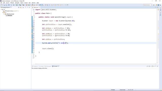Click the New Java Package toolbar icon
162x91 pixels.
click(27, 5)
